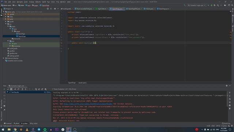Select settings.gradle in project tree
Image resolution: width=234 pixels, height=132 pixels.
pyautogui.click(x=13, y=56)
